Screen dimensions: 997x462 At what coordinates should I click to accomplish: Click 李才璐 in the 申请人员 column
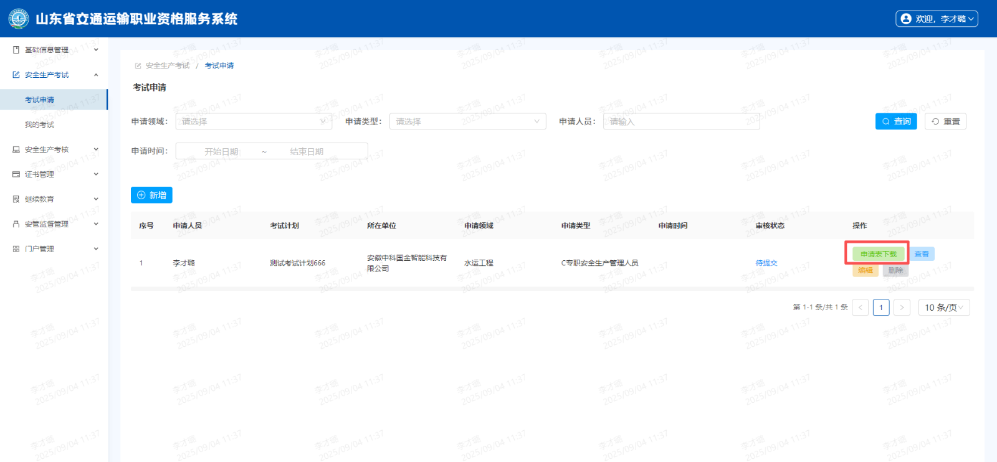184,263
